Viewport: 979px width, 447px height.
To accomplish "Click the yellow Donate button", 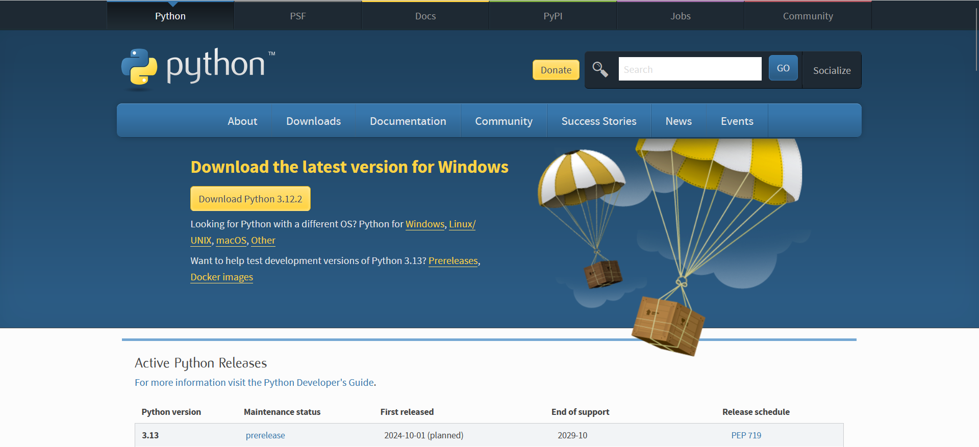I will tap(556, 70).
